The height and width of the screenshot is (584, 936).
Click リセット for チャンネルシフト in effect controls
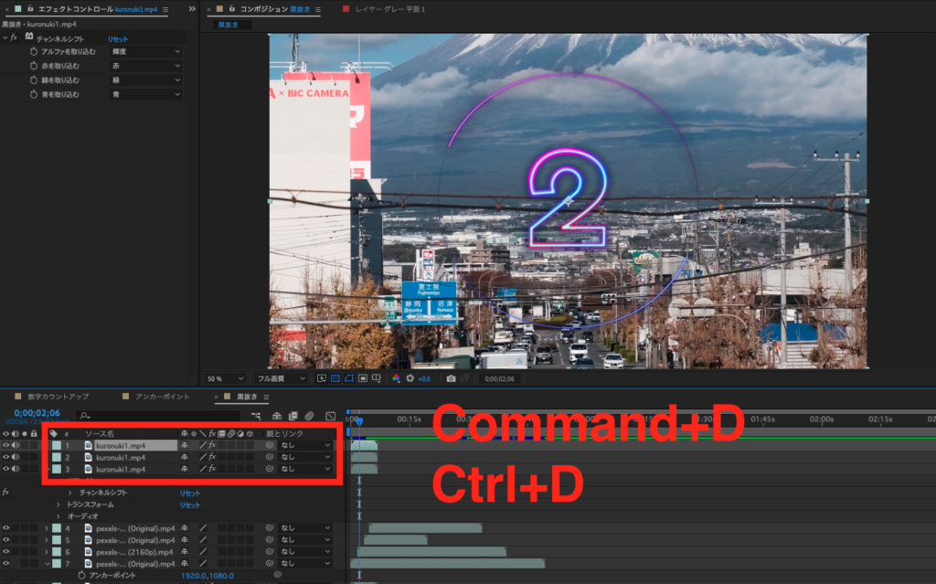pyautogui.click(x=118, y=39)
